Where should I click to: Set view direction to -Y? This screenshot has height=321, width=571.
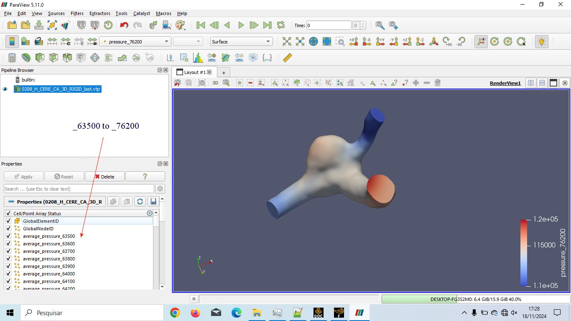[394, 41]
